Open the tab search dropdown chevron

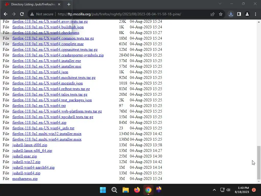click(220, 4)
